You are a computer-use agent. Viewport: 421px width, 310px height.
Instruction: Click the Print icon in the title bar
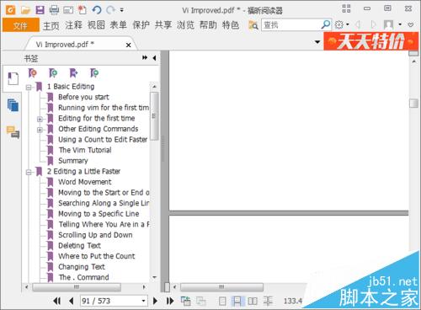[x=54, y=10]
